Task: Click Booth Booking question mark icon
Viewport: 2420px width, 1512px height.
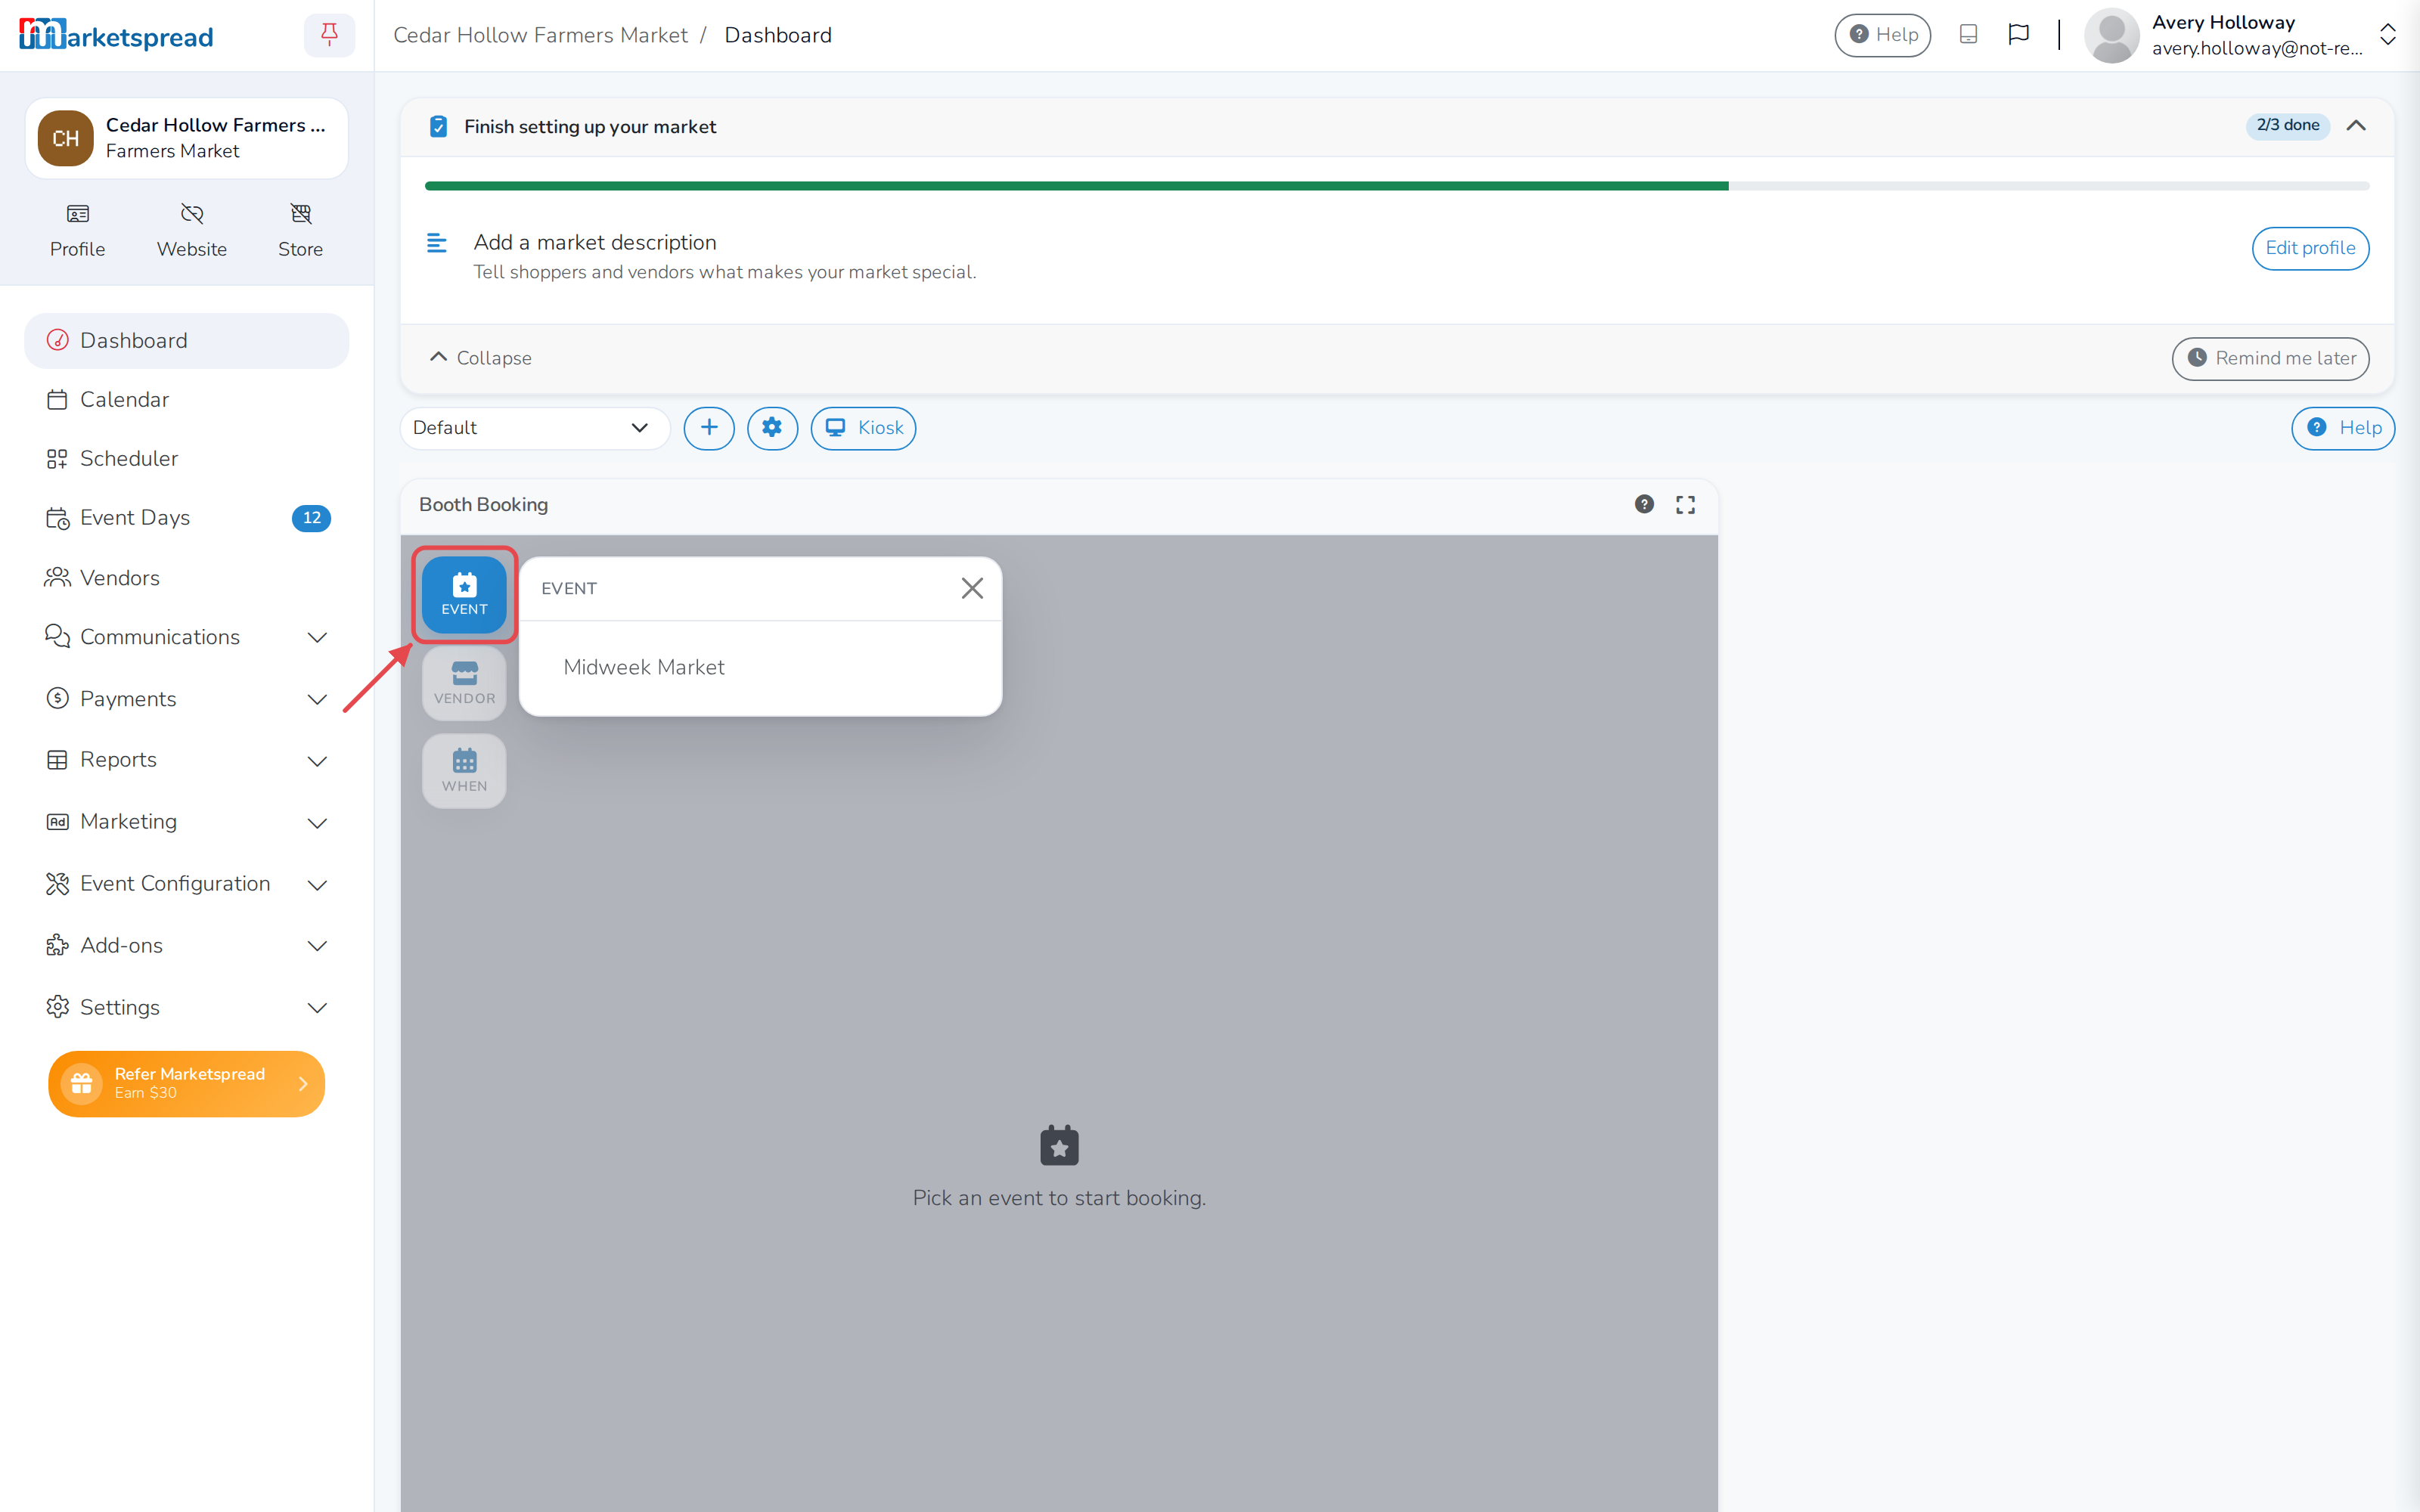Action: [1644, 504]
